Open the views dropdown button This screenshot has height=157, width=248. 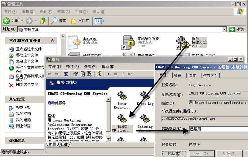(100, 21)
